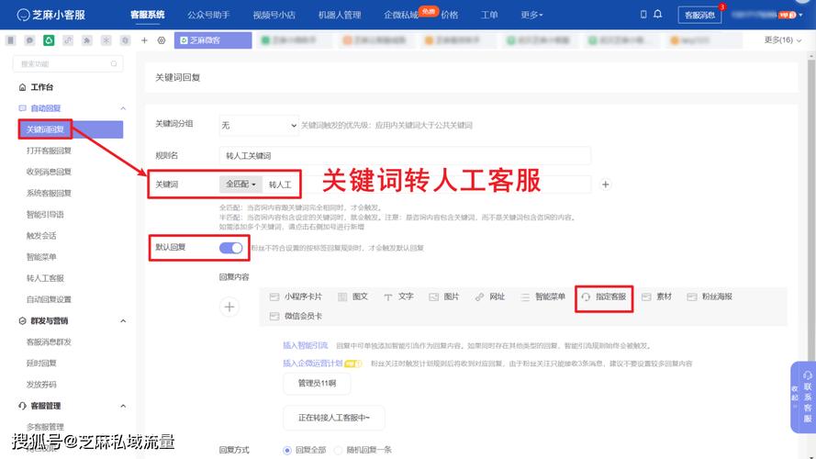Select 指定客服 reply type
This screenshot has height=459, width=816.
tap(604, 297)
